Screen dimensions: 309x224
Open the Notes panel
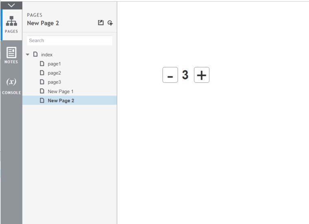(x=11, y=55)
